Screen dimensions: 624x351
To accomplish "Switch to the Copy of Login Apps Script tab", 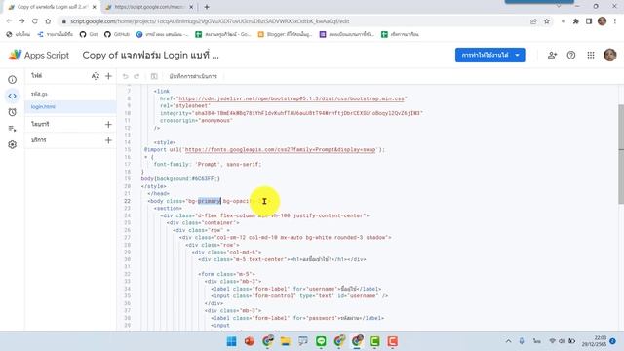I will pyautogui.click(x=52, y=7).
